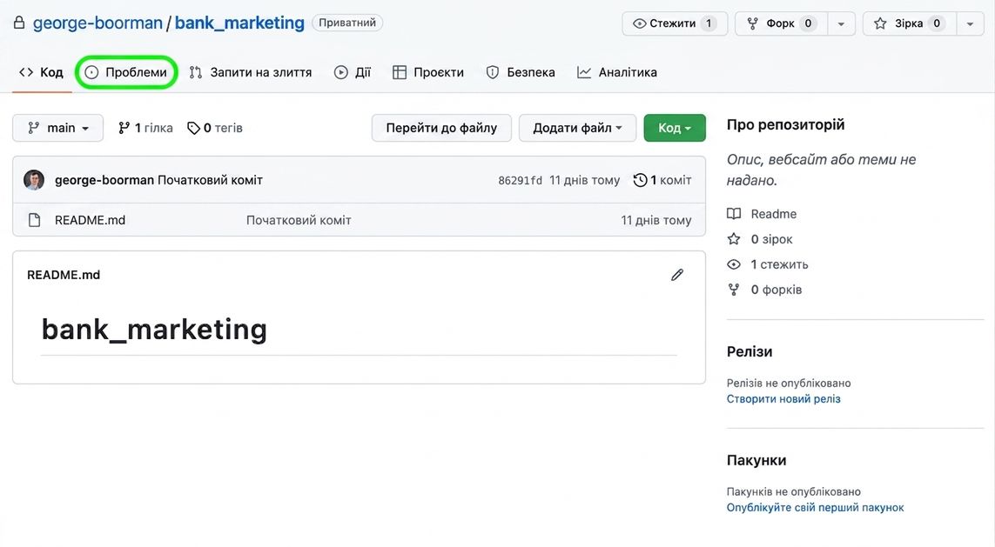The height and width of the screenshot is (547, 995).
Task: Open the Аналітика tab
Action: (x=617, y=72)
